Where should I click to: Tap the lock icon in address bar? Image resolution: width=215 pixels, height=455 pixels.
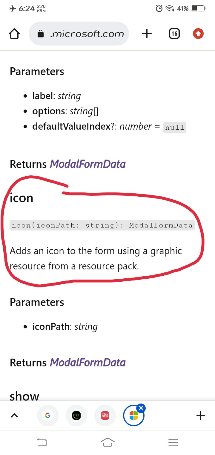(x=41, y=34)
